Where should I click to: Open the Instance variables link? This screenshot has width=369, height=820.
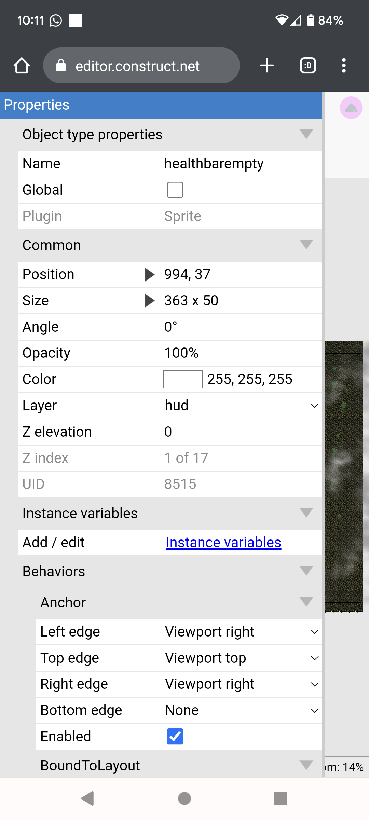click(x=223, y=543)
